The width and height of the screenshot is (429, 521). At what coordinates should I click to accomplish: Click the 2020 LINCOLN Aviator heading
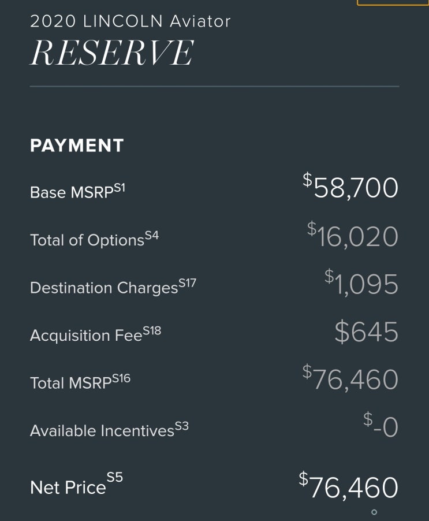pyautogui.click(x=130, y=21)
